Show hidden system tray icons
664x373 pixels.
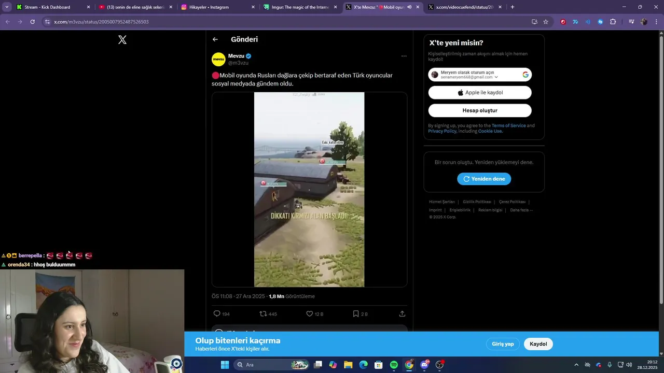pos(576,365)
